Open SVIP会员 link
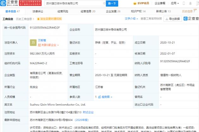 click(x=141, y=3)
